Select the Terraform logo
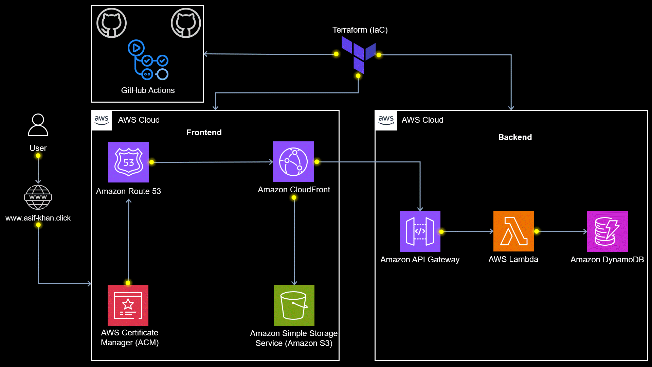The width and height of the screenshot is (652, 367). point(358,54)
